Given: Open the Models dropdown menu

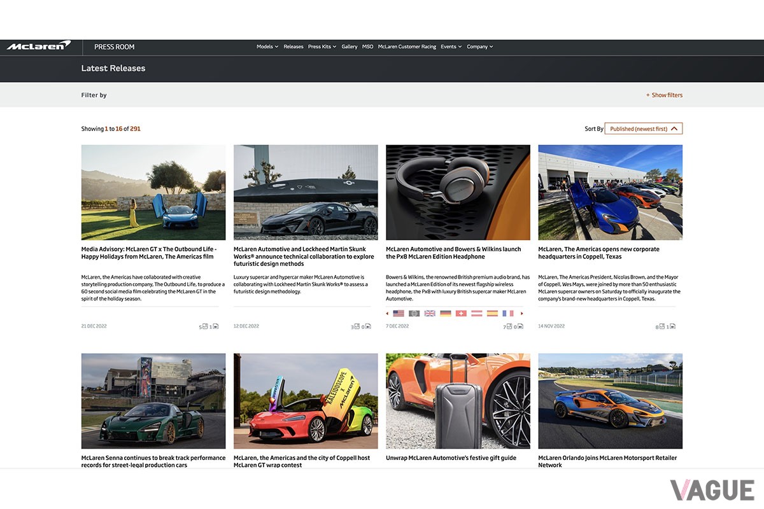Looking at the screenshot, I should 267,46.
